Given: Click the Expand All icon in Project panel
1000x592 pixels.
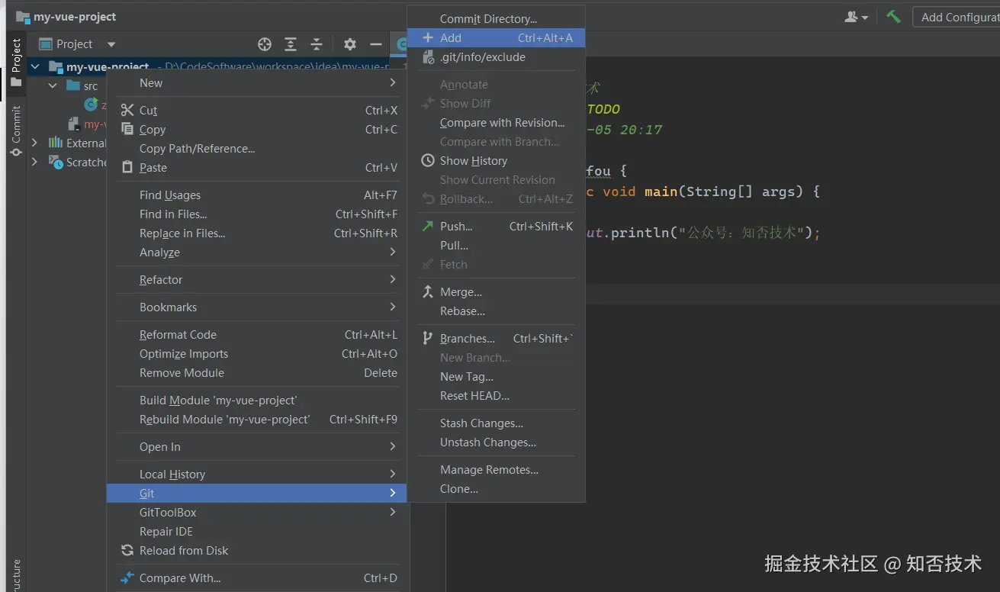Looking at the screenshot, I should (291, 44).
